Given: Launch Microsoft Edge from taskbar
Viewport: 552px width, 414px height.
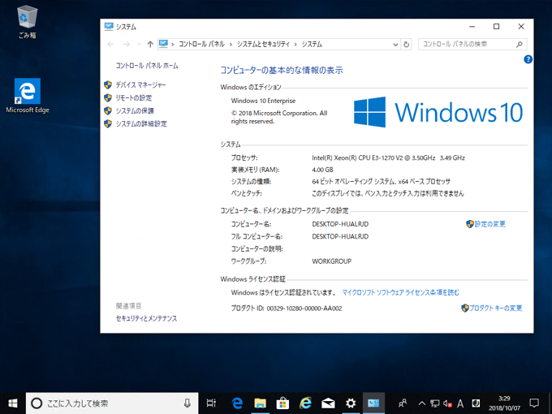Looking at the screenshot, I should pos(238,403).
